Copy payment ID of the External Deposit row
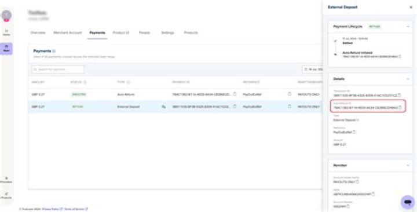Viewport: 417px width, 212px height. 235,107
